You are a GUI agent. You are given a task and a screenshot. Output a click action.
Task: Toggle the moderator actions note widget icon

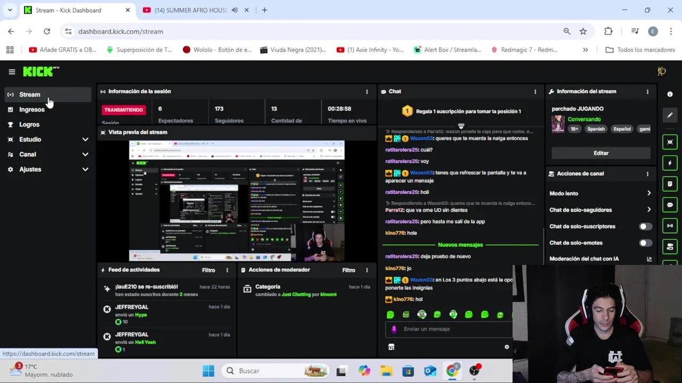[x=670, y=184]
